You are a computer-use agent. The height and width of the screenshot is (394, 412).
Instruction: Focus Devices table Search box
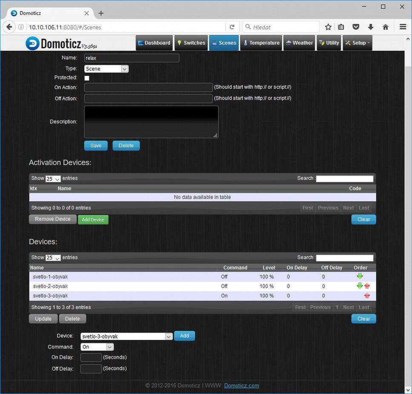coord(344,258)
